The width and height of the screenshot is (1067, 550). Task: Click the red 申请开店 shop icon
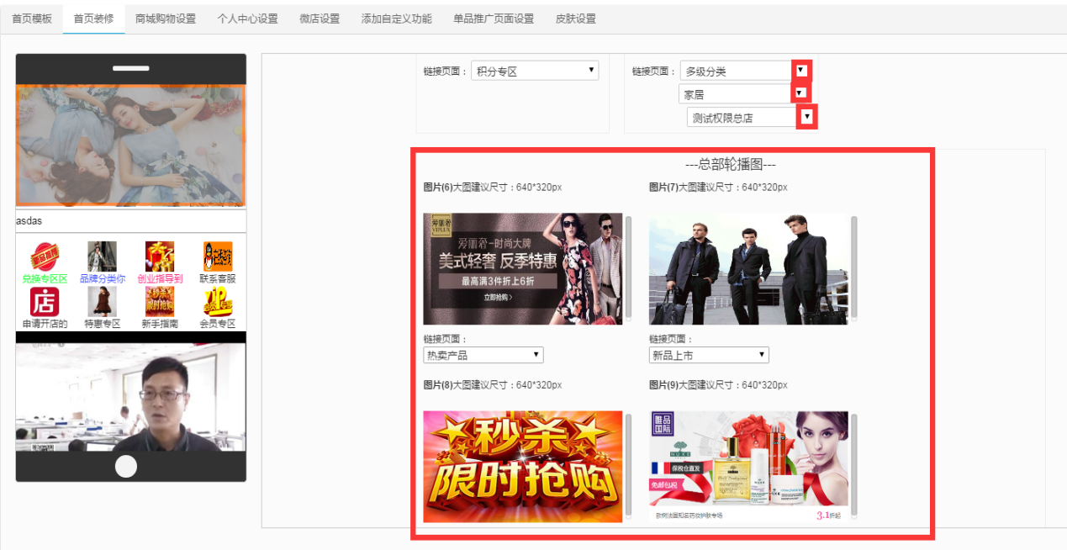coord(45,302)
